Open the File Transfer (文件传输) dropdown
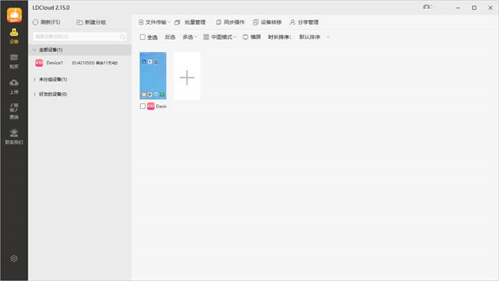 (152, 22)
